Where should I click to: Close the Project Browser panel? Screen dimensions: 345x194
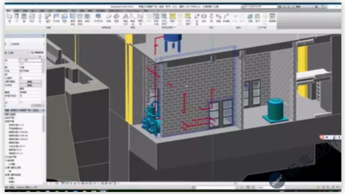pyautogui.click(x=43, y=110)
